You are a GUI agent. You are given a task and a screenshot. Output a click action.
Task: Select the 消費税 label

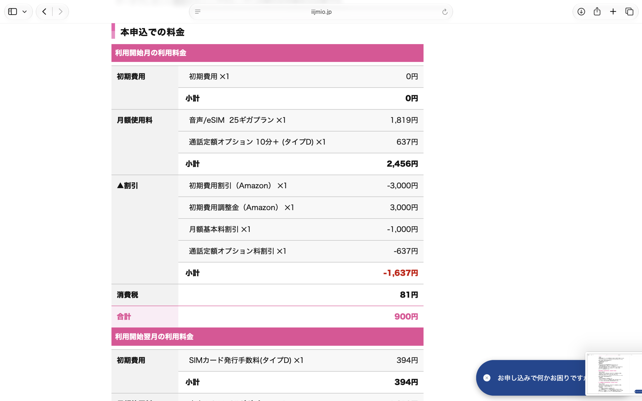127,295
